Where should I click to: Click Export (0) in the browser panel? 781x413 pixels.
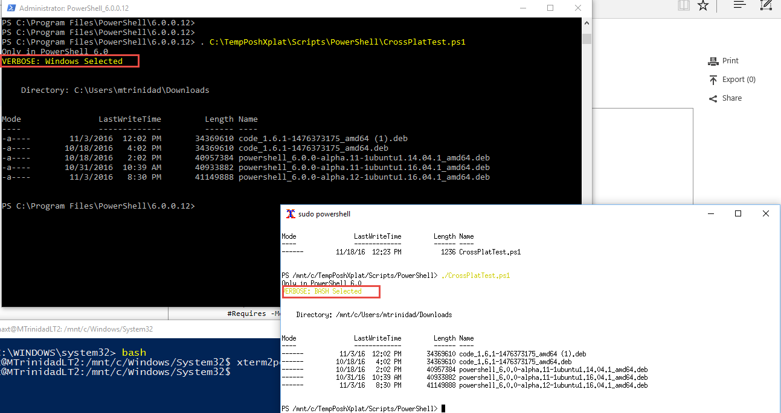point(731,80)
